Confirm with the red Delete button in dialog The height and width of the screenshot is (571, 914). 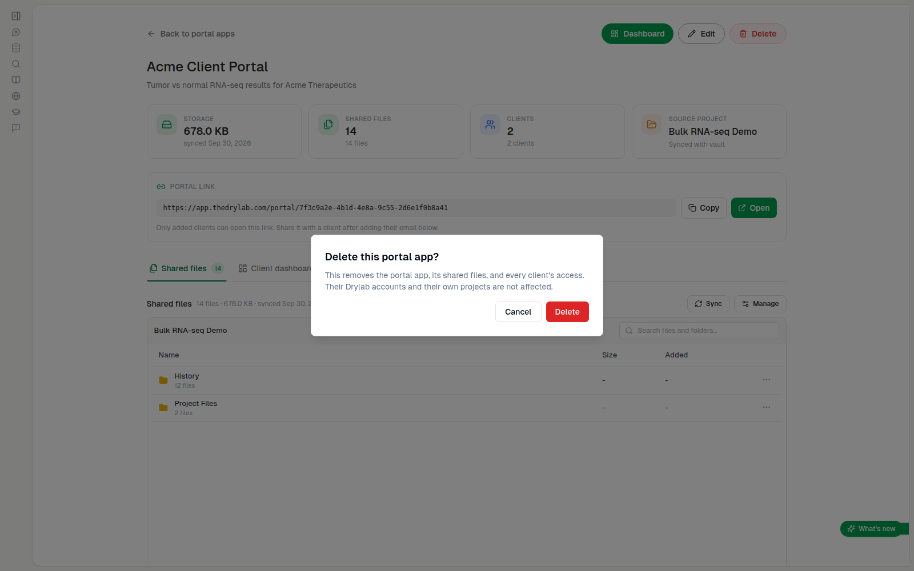567,312
